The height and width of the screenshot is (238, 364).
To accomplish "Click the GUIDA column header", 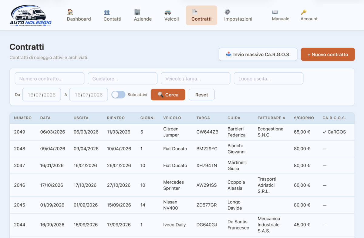I will (234, 118).
